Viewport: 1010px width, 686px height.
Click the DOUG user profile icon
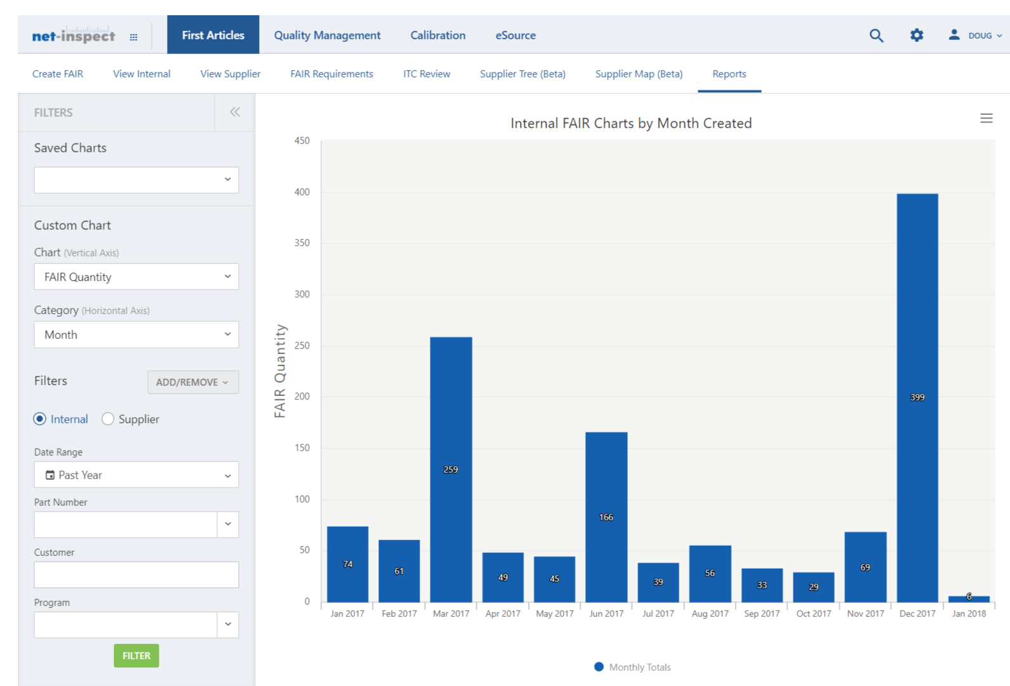pos(954,35)
